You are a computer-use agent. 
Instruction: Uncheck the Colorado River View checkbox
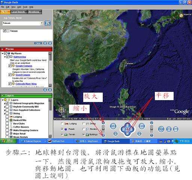coord(10,84)
